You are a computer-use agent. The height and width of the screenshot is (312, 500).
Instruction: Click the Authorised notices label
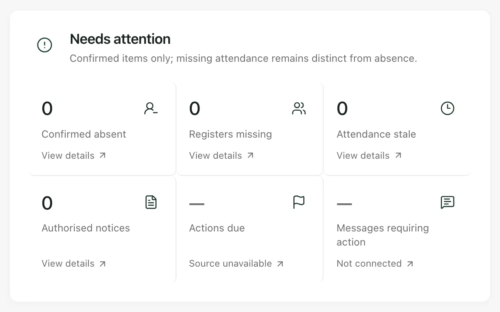coord(86,228)
